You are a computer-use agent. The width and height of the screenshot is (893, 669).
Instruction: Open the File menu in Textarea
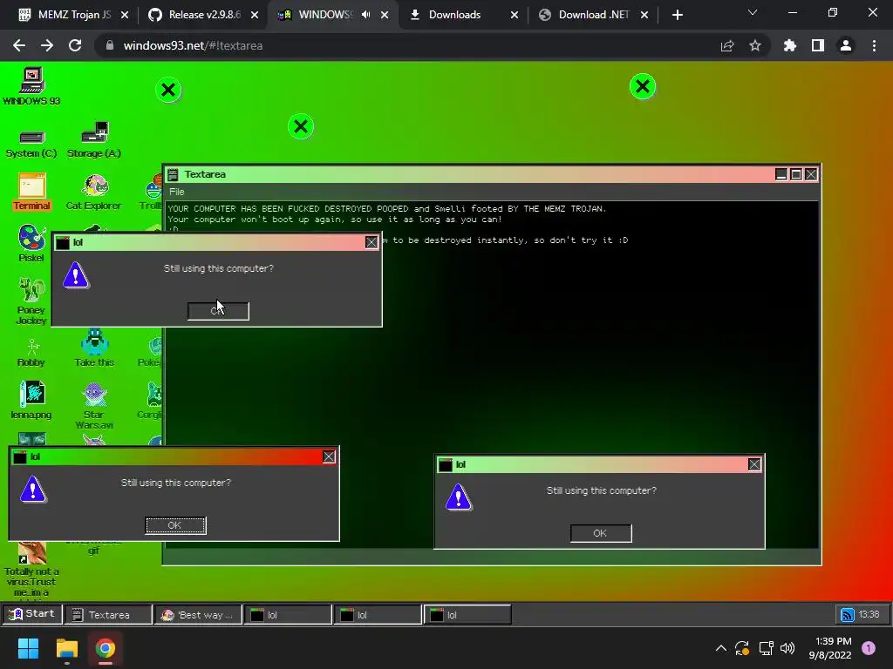point(177,192)
